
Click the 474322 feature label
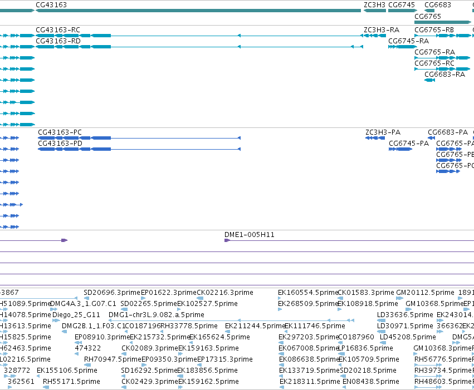87,348
